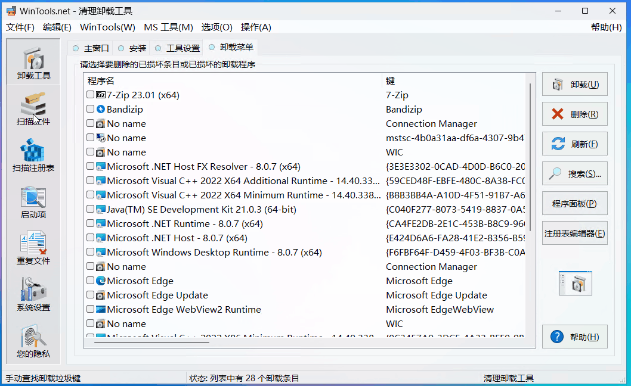Switch to the 主窗口 tab
This screenshot has width=631, height=386.
pos(91,48)
